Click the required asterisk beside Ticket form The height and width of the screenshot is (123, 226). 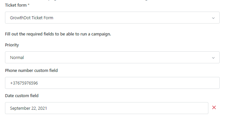click(29, 5)
